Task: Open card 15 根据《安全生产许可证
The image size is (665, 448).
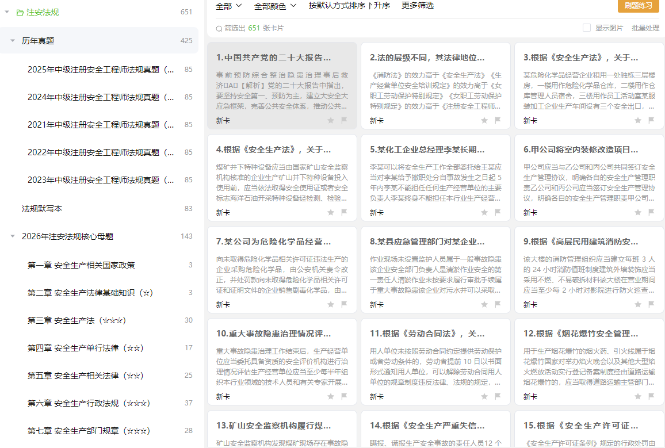Action: point(589,429)
